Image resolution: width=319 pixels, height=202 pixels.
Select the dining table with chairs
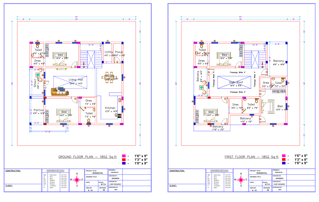[109, 77]
